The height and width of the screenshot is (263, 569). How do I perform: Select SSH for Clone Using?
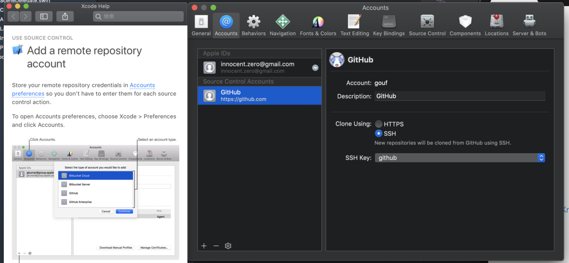pyautogui.click(x=378, y=134)
